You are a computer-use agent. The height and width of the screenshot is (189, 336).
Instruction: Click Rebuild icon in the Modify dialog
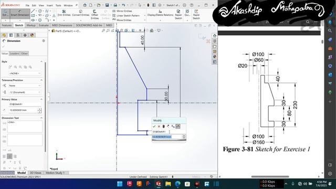(163, 127)
